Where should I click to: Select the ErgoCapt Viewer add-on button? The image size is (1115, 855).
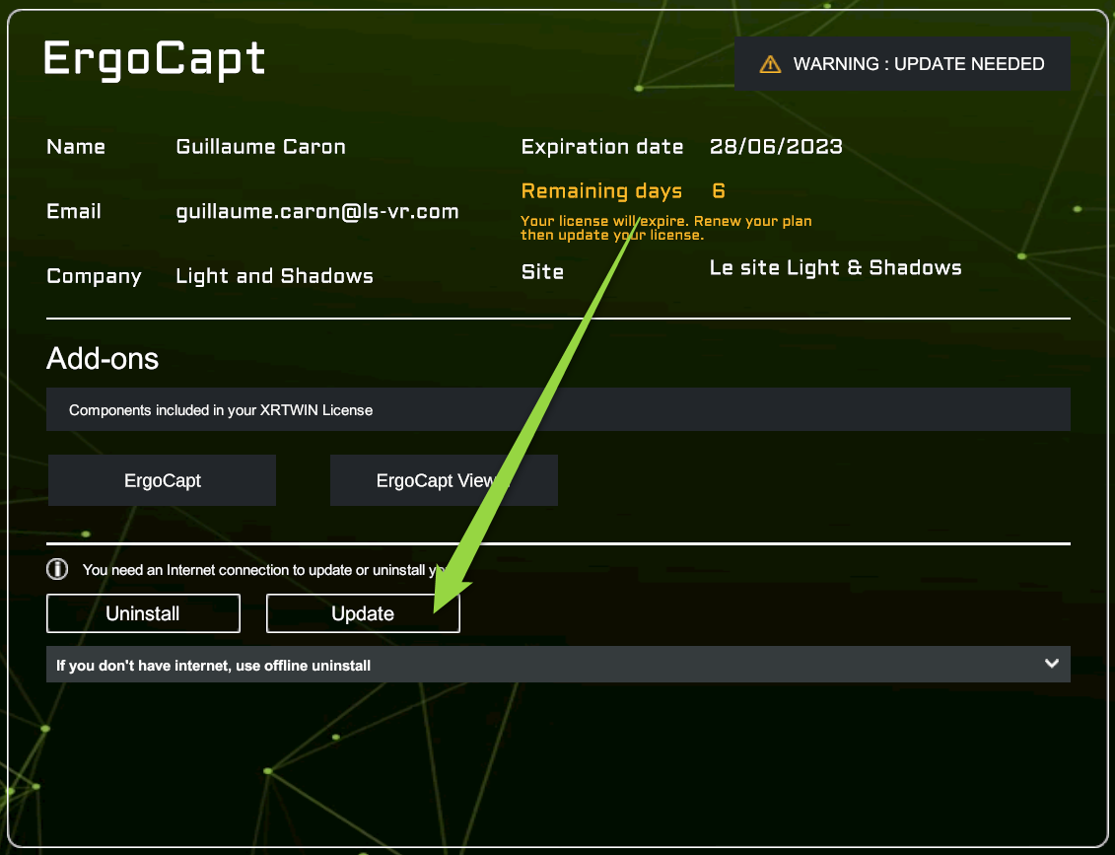444,480
